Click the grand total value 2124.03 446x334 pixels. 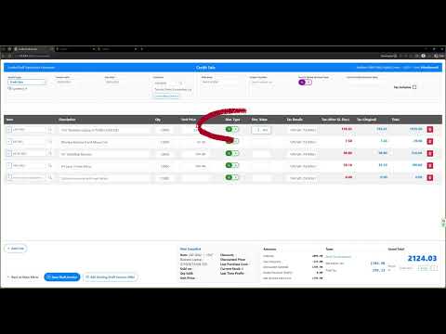[x=422, y=258]
